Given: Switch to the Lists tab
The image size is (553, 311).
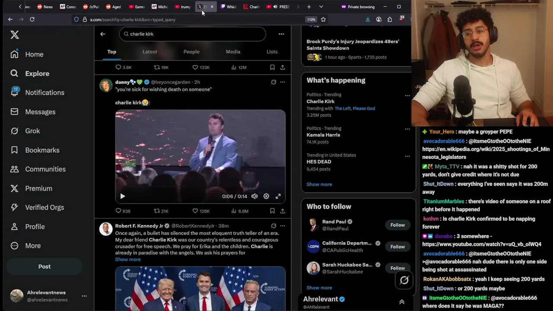Looking at the screenshot, I should click(272, 52).
